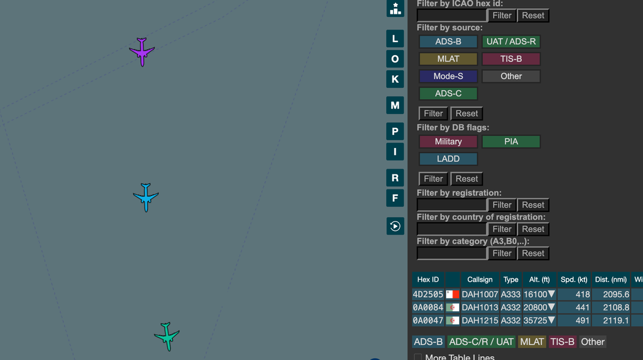Reset the ICAO hex id filter
The width and height of the screenshot is (643, 360).
coord(532,16)
